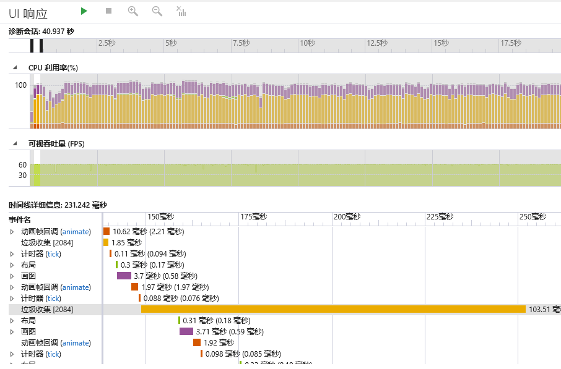Image resolution: width=561 pixels, height=369 pixels.
Task: Click the left black selection handle on ruler
Action: click(x=32, y=46)
